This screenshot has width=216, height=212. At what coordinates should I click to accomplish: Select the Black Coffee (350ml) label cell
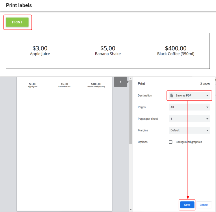point(176,51)
